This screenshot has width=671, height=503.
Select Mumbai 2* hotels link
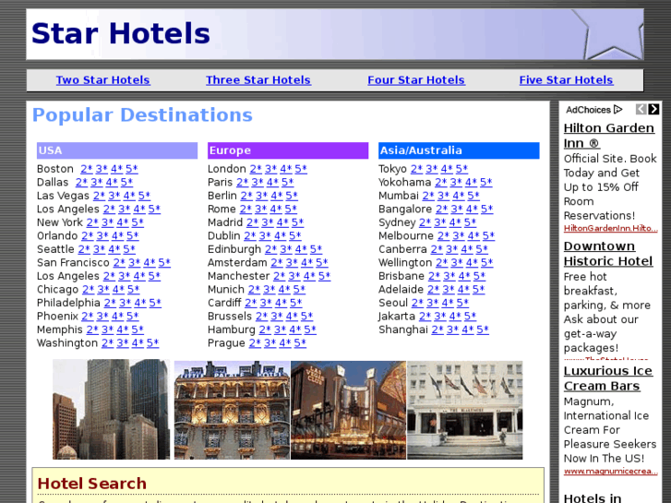(428, 196)
